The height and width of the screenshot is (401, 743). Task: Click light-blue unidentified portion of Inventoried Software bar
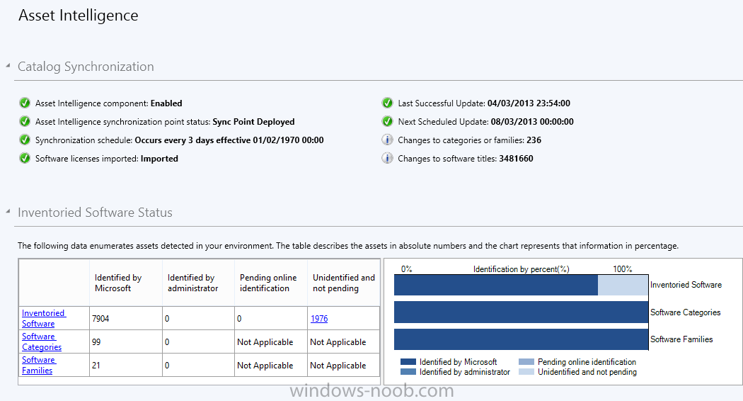(623, 286)
